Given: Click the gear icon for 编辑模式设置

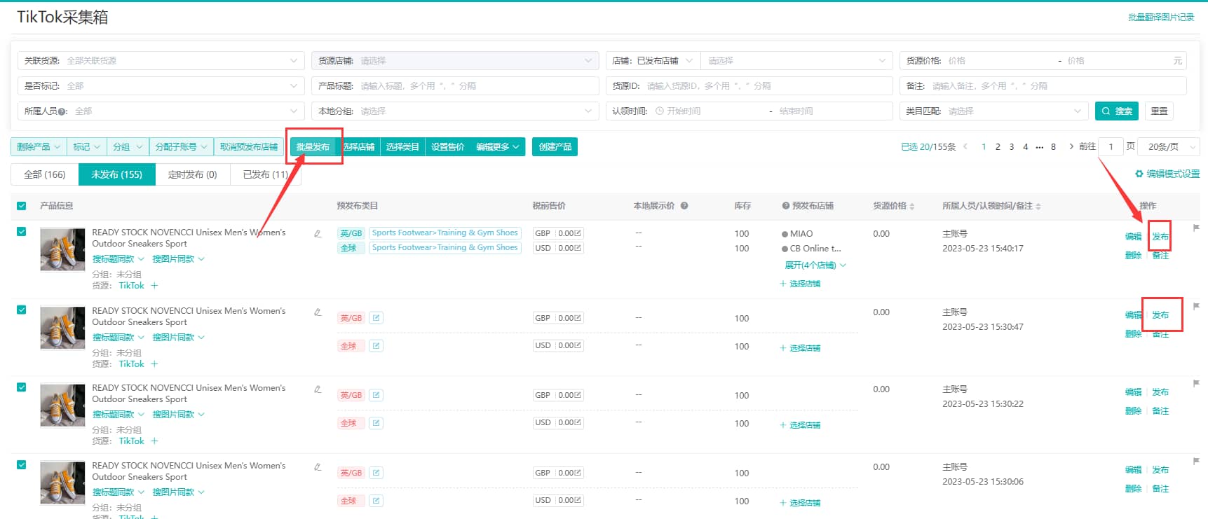Looking at the screenshot, I should 1139,174.
